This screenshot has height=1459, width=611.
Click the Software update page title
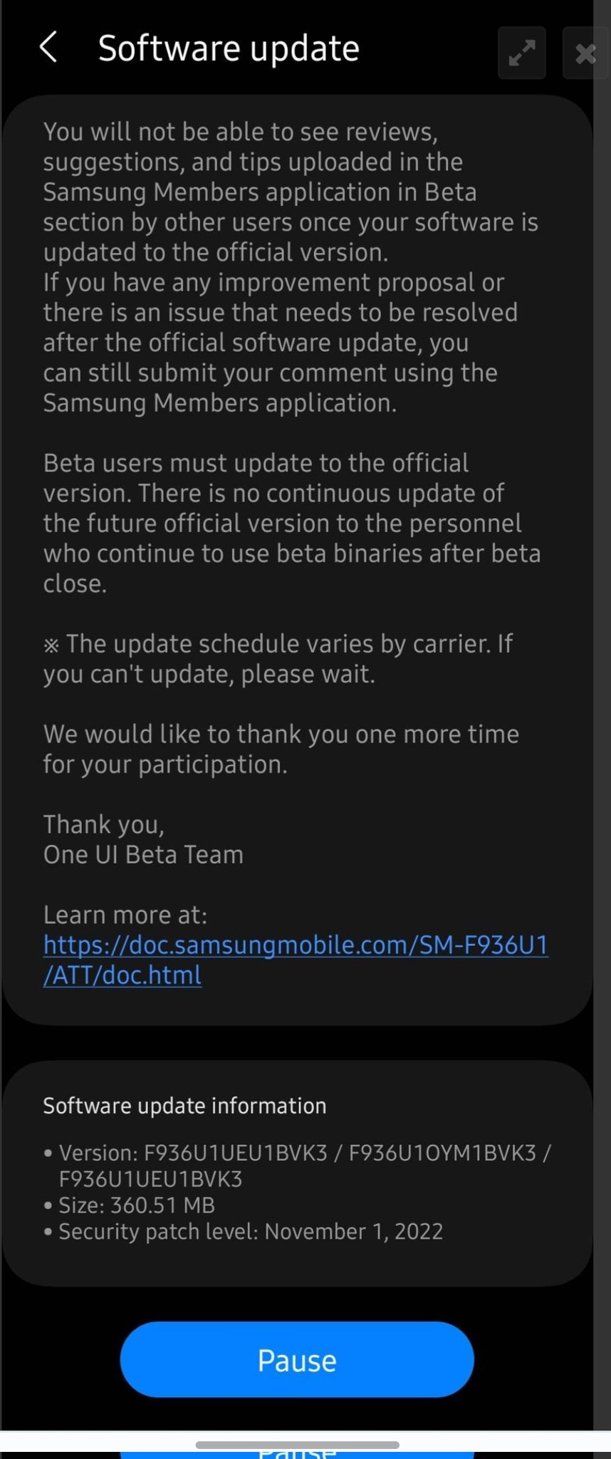tap(229, 48)
